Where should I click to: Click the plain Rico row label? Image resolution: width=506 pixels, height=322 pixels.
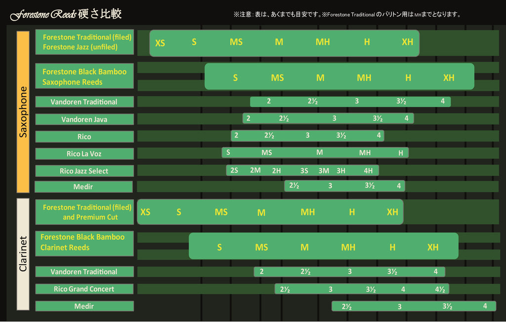(84, 137)
